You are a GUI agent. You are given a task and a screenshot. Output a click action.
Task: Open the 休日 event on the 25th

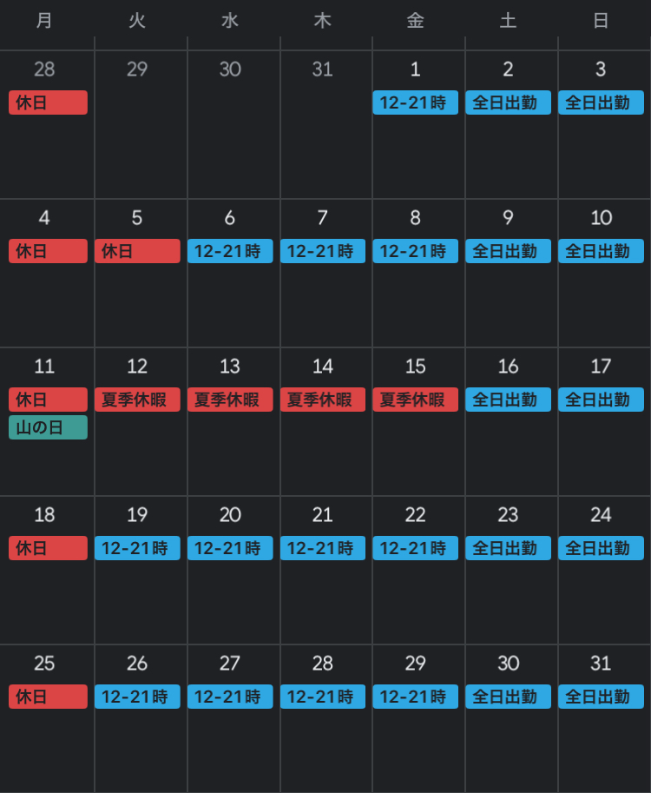tap(48, 697)
